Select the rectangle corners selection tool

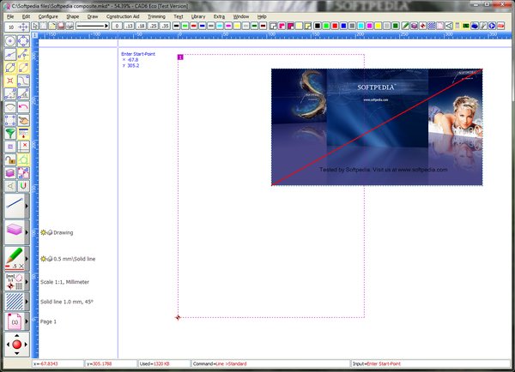pos(10,120)
